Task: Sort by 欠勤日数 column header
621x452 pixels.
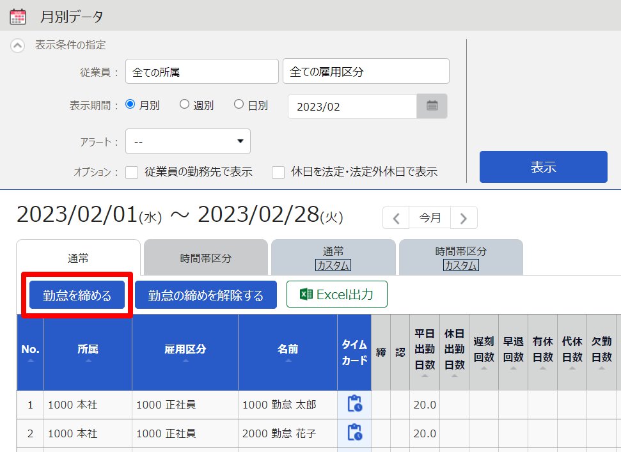Action: click(602, 352)
